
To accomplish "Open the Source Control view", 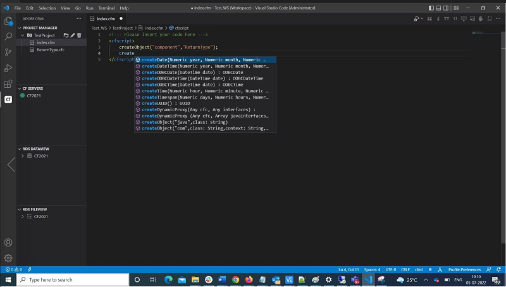I will click(x=8, y=52).
